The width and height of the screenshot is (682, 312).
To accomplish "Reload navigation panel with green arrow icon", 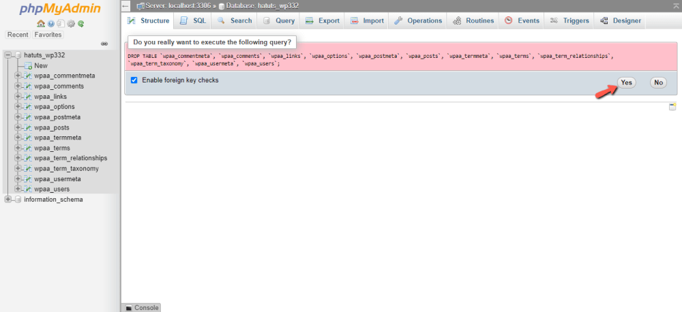I will coord(81,24).
